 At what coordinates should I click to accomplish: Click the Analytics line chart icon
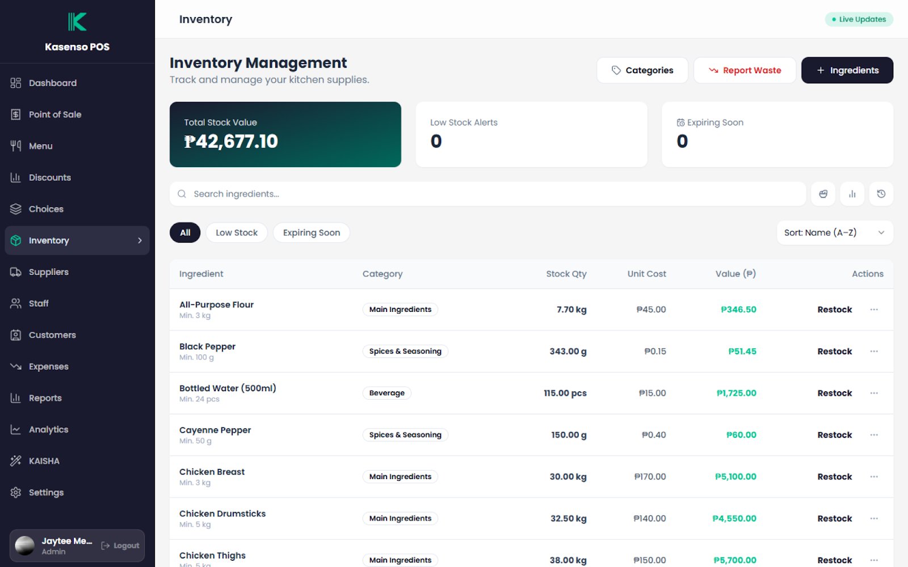click(x=16, y=430)
